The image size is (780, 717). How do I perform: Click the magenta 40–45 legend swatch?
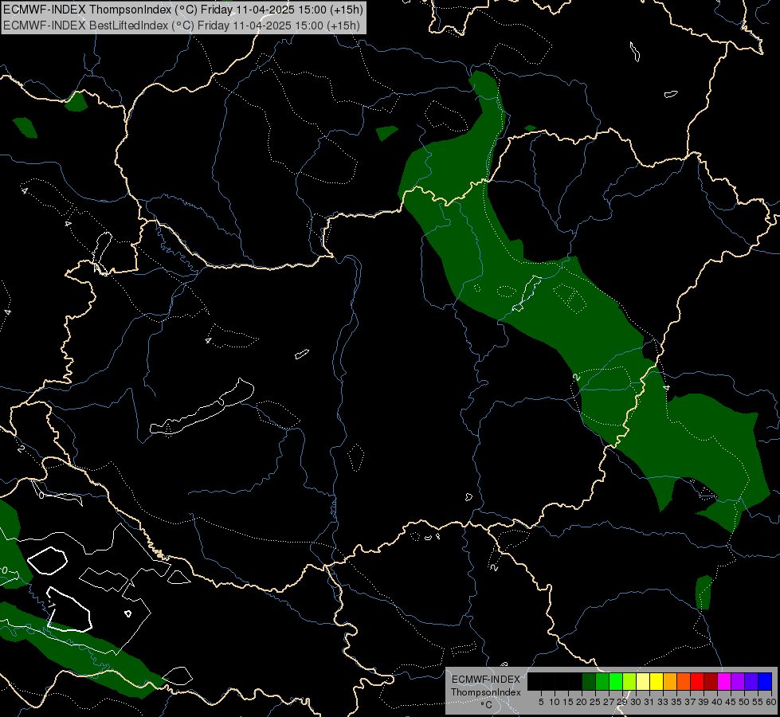pos(724,681)
